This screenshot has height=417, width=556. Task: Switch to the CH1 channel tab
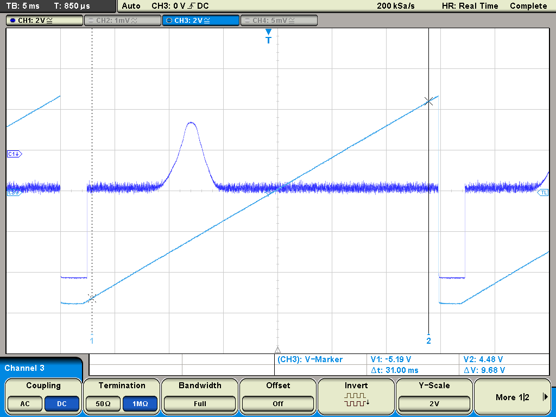click(x=45, y=21)
